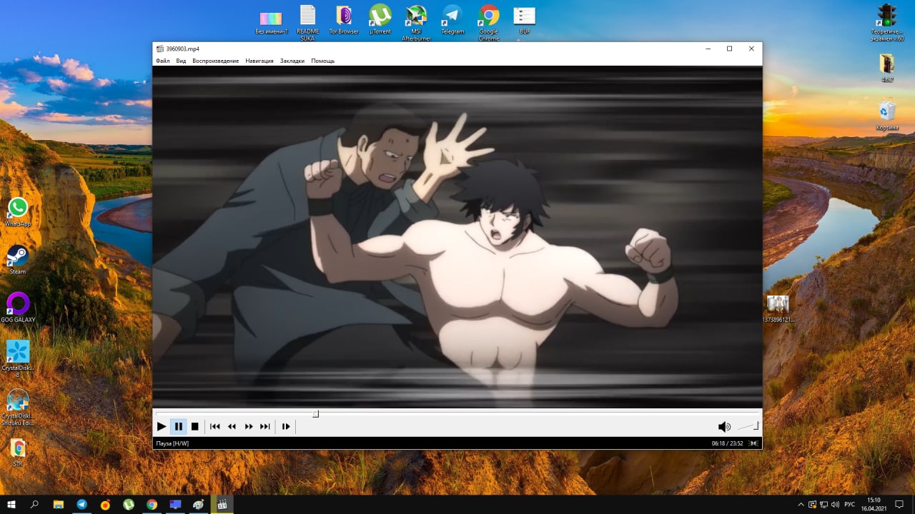Viewport: 915px width, 514px height.
Task: Open the Файл menu
Action: (x=163, y=61)
